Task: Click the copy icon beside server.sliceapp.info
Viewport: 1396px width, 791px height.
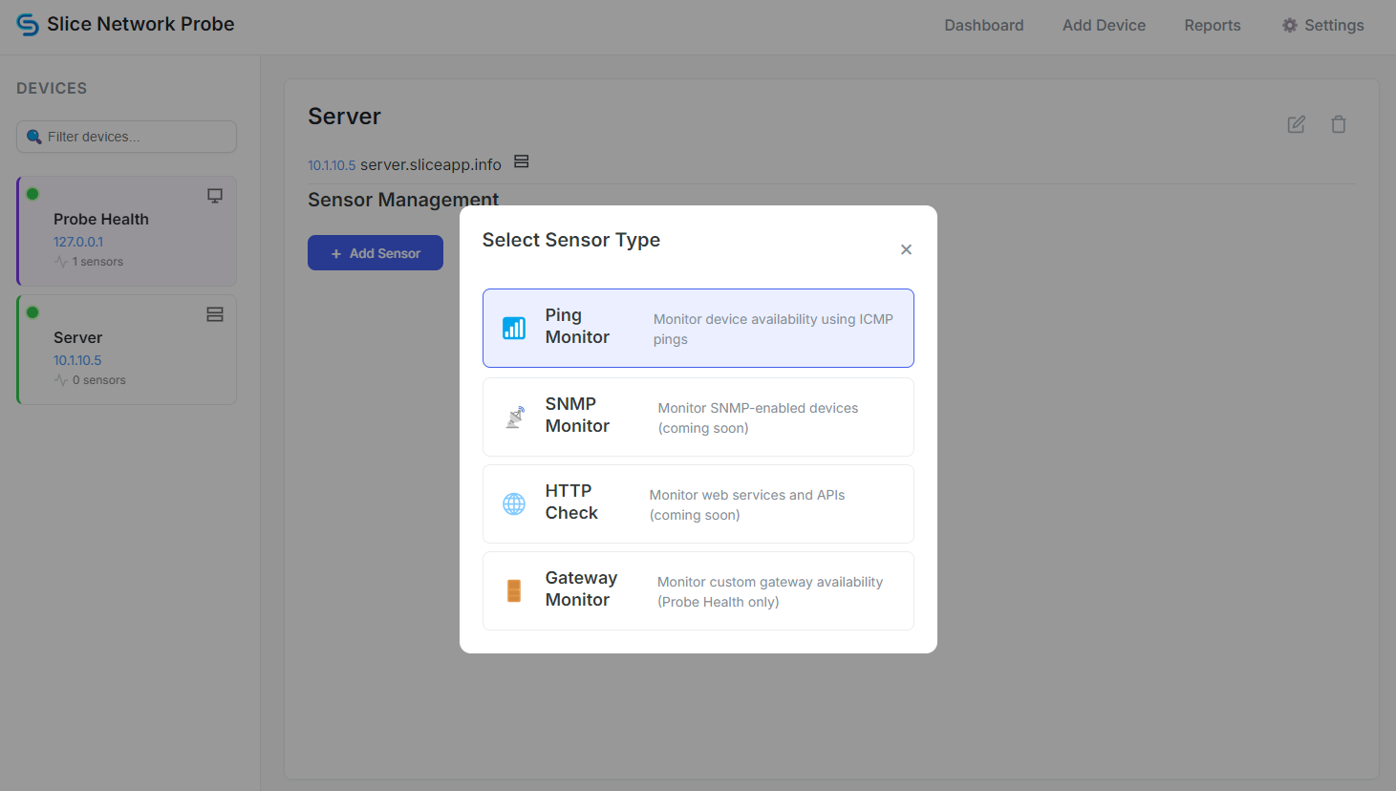Action: click(x=522, y=160)
